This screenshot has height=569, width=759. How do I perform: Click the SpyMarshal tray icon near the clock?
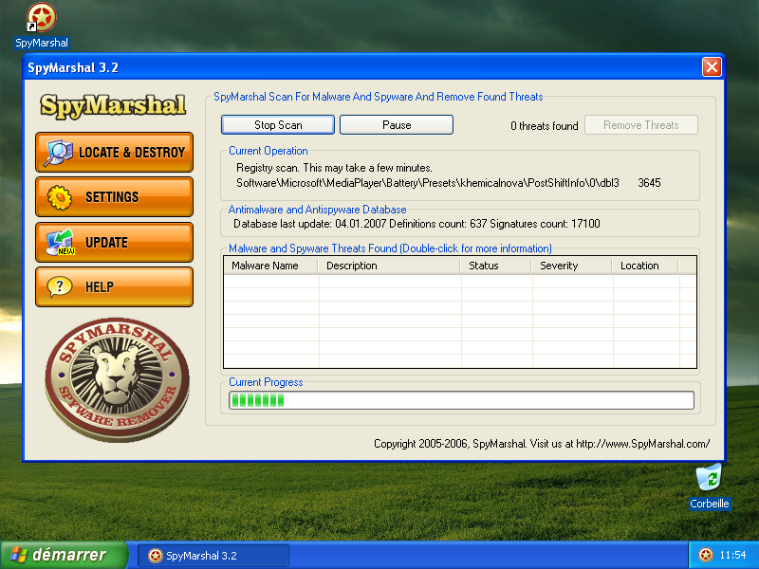click(706, 555)
